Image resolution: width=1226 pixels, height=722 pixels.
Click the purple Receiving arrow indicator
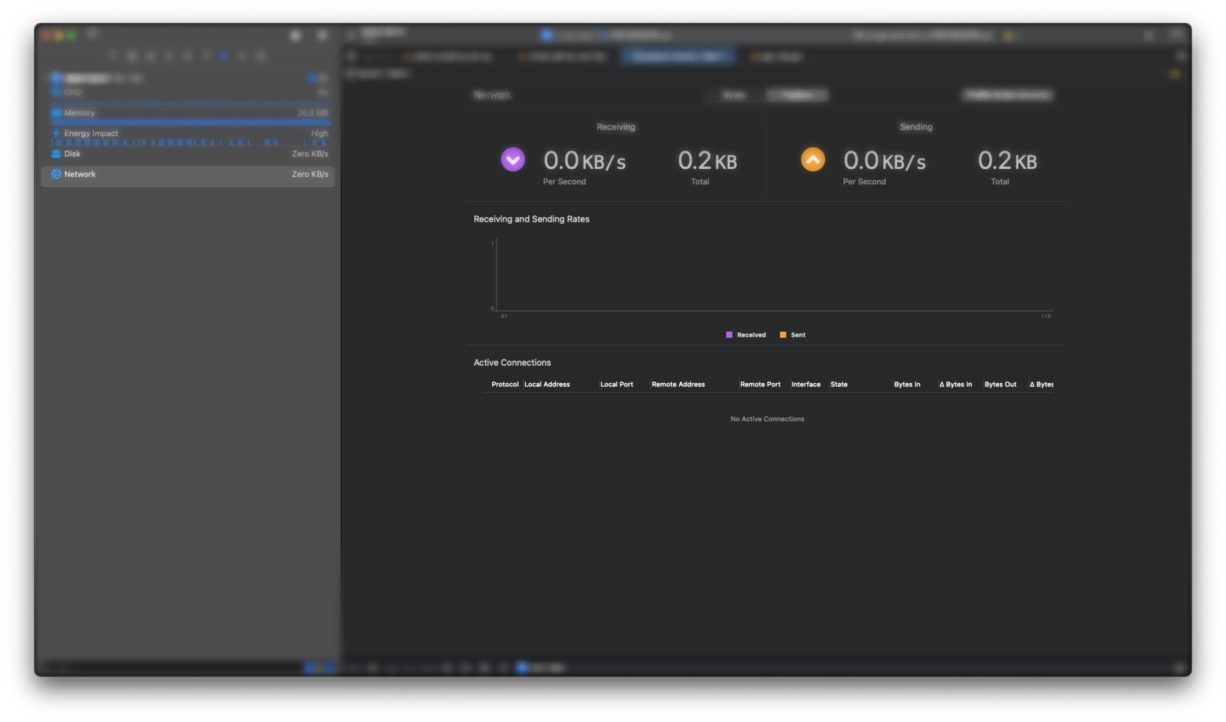coord(513,159)
